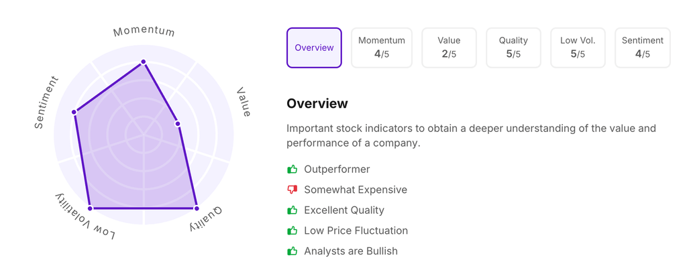Screen dimensions: 687x268
Task: Click the Quality data point on radar chart
Action: pyautogui.click(x=196, y=208)
